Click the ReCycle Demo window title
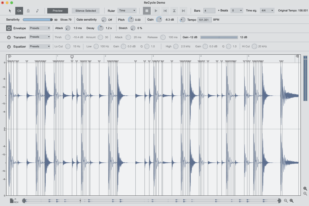Viewport: 309px width, 206px height. 154,3
